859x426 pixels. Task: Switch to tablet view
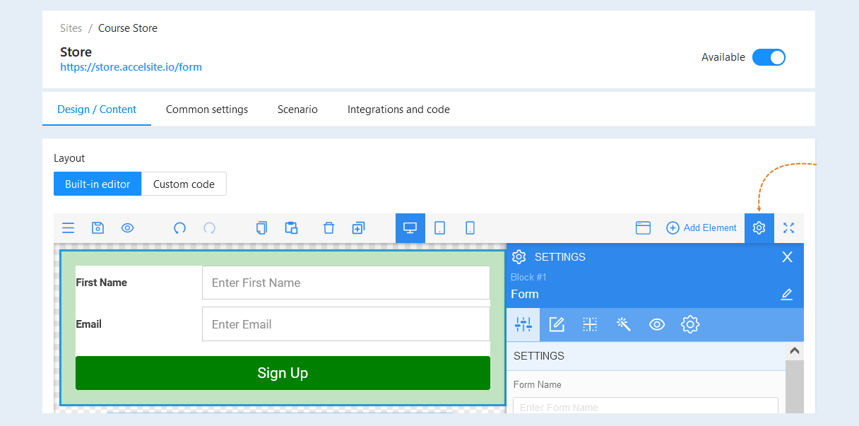click(439, 228)
